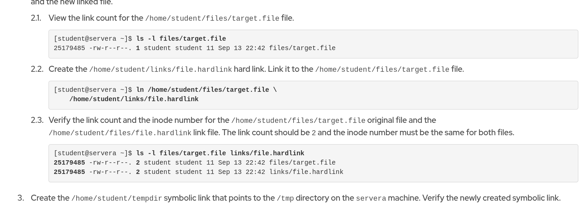Screen dimensions: 585x205
Task: Click the 'ln /home/student/files/target.file \' command line
Action: click(x=206, y=90)
